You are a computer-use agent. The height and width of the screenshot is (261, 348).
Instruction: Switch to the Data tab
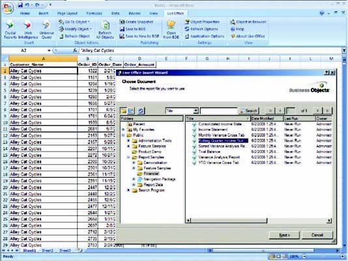[x=115, y=13]
